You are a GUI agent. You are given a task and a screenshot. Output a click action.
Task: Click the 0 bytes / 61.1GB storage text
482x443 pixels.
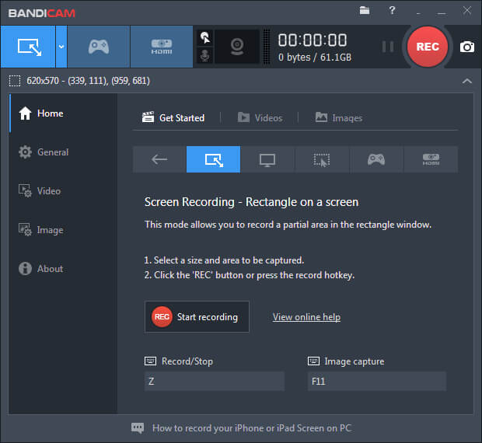click(x=315, y=58)
